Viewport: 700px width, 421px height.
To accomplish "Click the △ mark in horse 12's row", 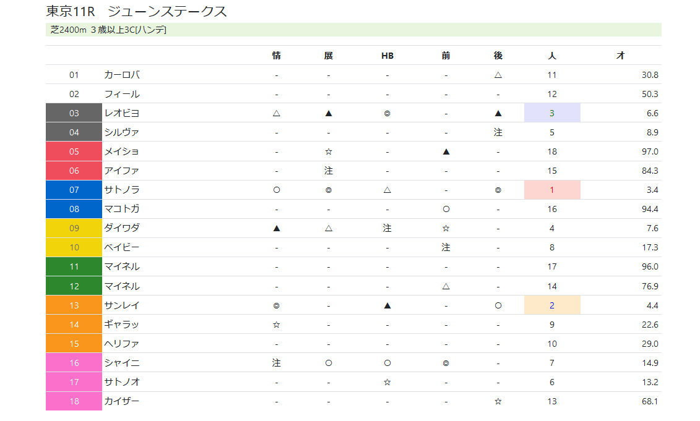I will tap(446, 286).
